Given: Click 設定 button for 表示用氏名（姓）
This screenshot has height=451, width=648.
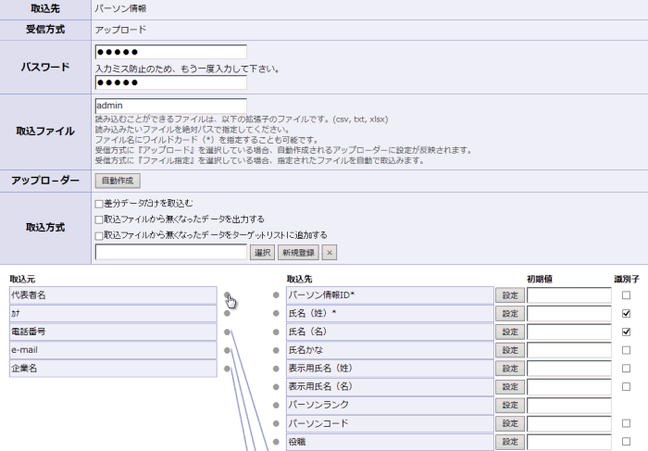Looking at the screenshot, I should (510, 369).
